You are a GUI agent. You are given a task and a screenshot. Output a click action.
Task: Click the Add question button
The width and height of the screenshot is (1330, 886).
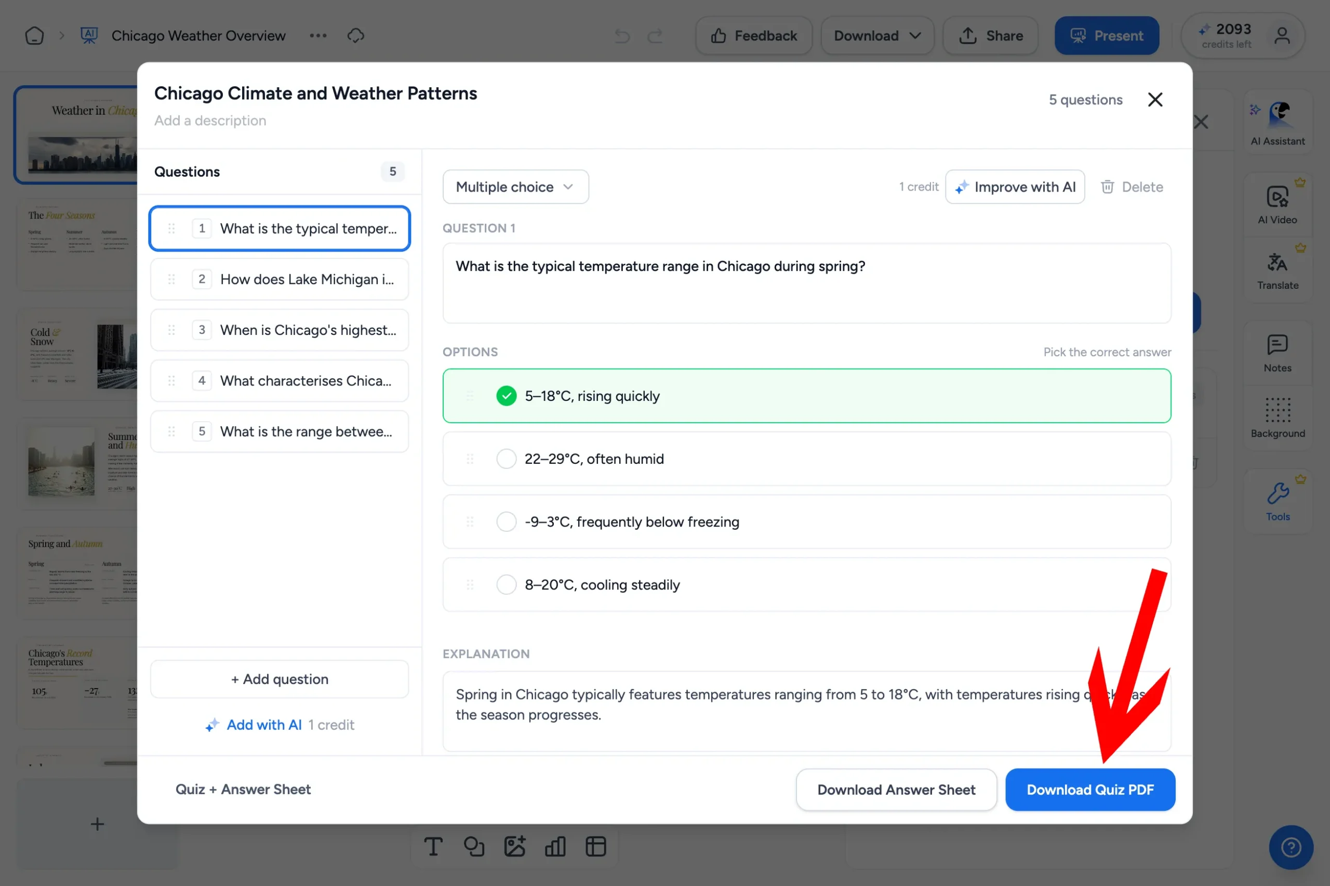pyautogui.click(x=279, y=679)
